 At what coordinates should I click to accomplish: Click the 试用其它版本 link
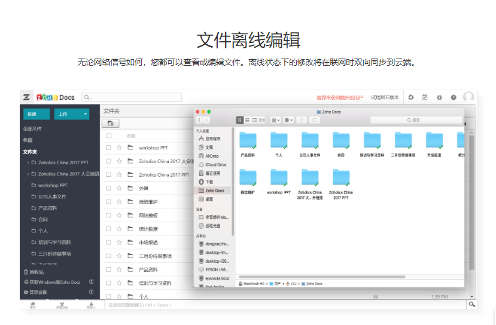pyautogui.click(x=385, y=97)
